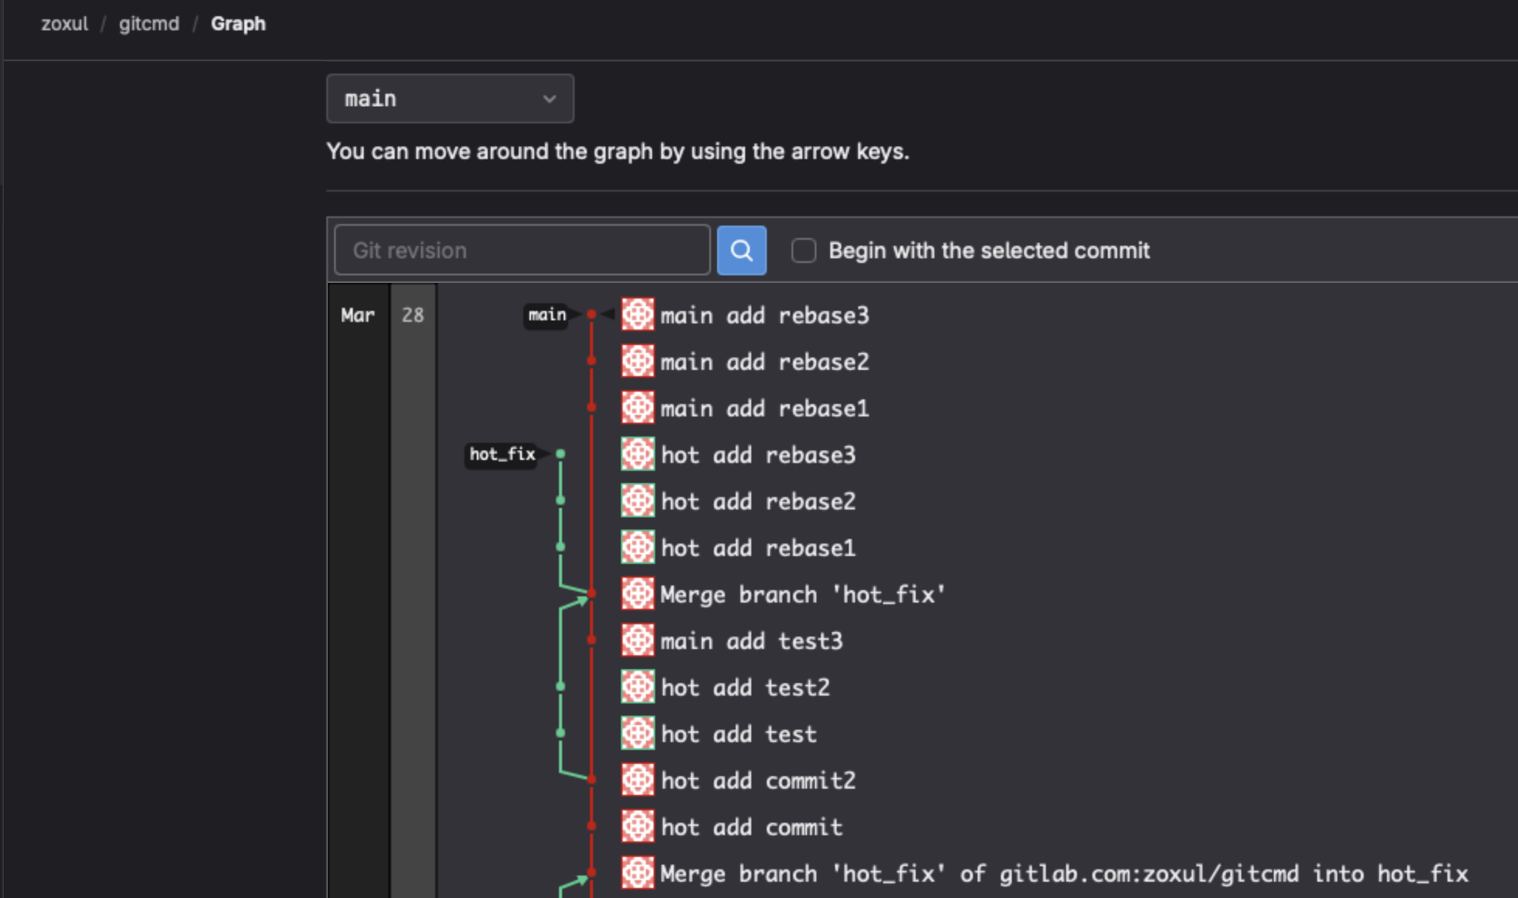Select the Graph breadcrumb item
Screen dimensions: 1518x898
pos(238,24)
